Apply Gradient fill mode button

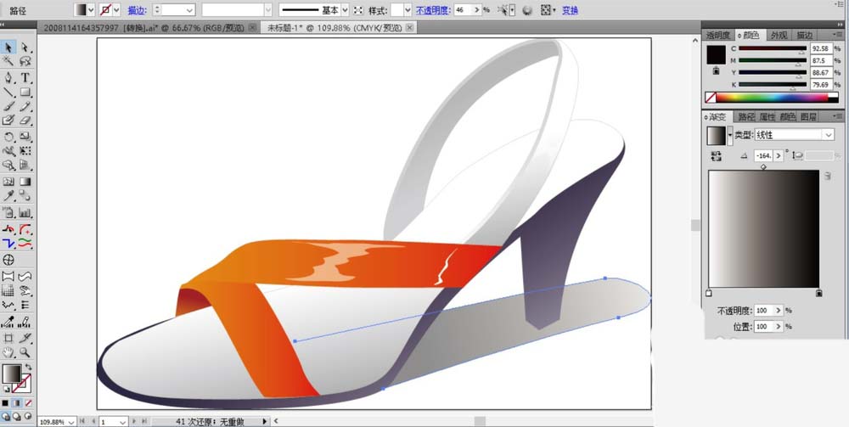coord(16,403)
